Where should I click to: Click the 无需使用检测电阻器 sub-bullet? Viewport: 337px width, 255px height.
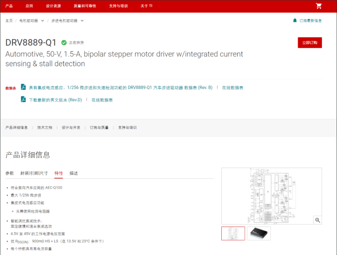33,211
